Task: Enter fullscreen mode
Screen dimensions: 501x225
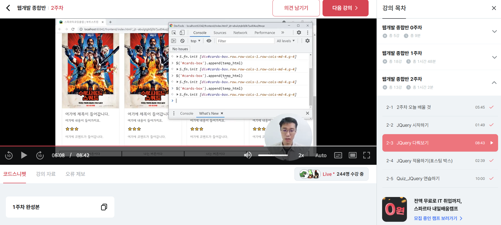Action: click(x=366, y=155)
